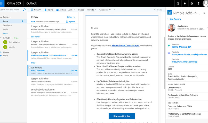This screenshot has height=123, width=208.
Task: Open the Nimble Smart Contacts App link
Action: [125, 45]
